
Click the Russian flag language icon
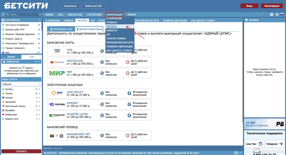pyautogui.click(x=282, y=14)
